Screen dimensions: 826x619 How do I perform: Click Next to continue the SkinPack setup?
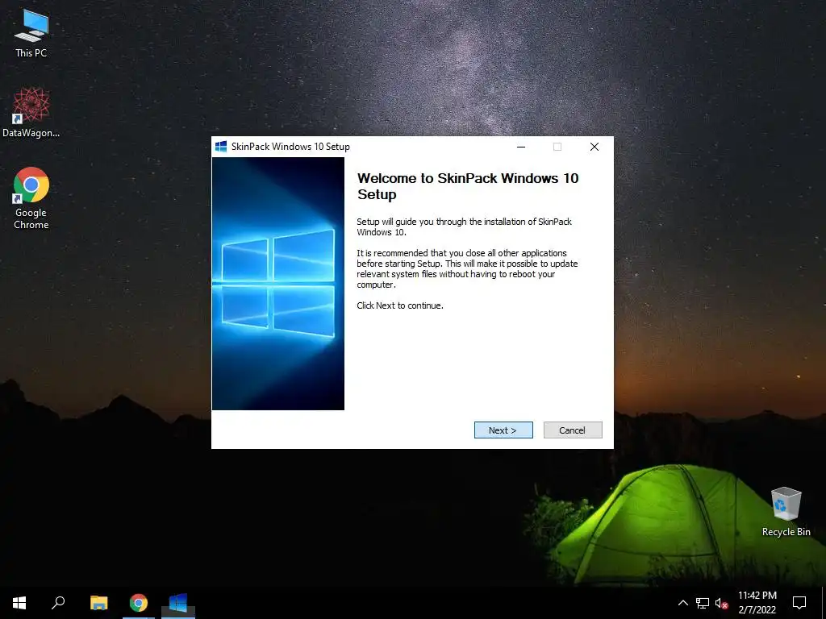coord(503,430)
